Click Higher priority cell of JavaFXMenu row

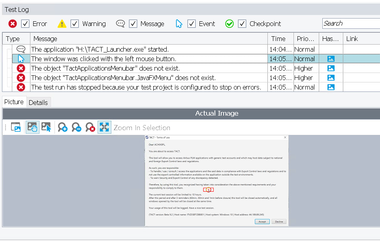306,78
